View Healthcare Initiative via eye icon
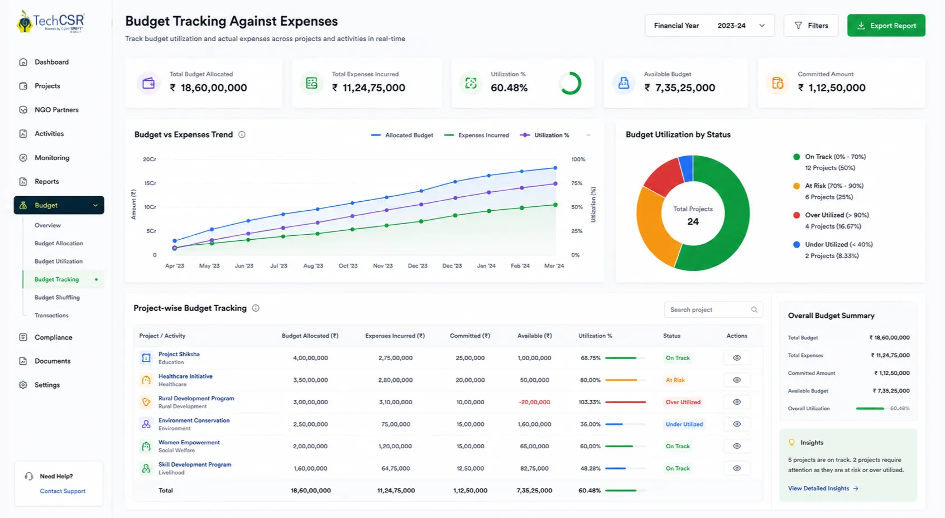945x518 pixels. click(x=737, y=380)
